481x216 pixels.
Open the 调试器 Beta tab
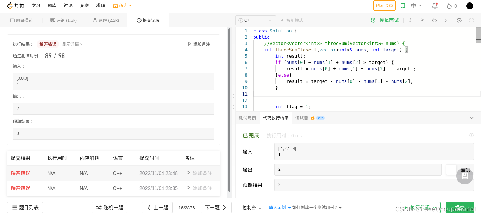[x=310, y=118]
